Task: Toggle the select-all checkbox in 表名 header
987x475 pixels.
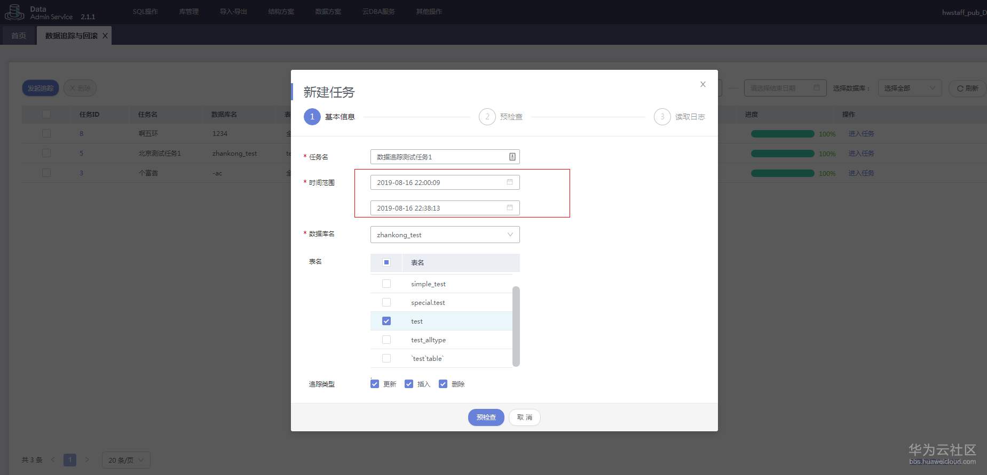Action: (386, 262)
